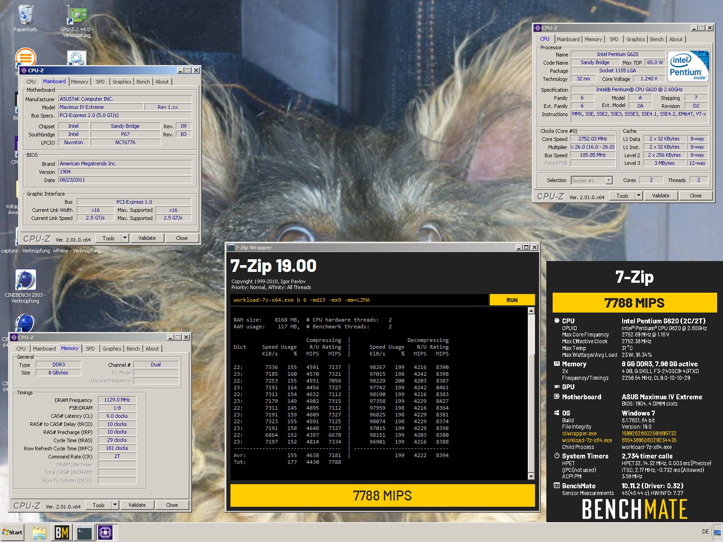
Task: Click the CPU section icon in BenchMate panel
Action: (x=557, y=321)
